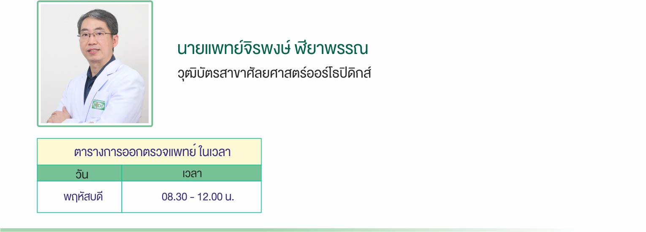Click the doctor's portrait photo
The image size is (646, 232).
pyautogui.click(x=95, y=64)
